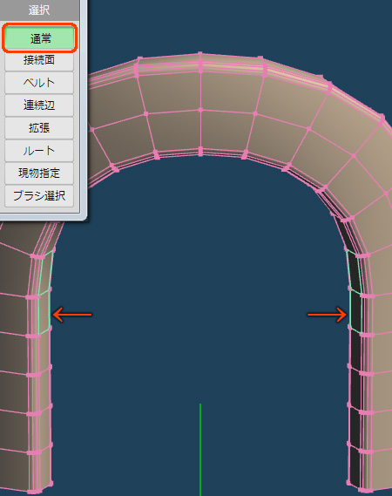Pick the ルート selection mode
Screen dimensions: 392x496
[39, 151]
